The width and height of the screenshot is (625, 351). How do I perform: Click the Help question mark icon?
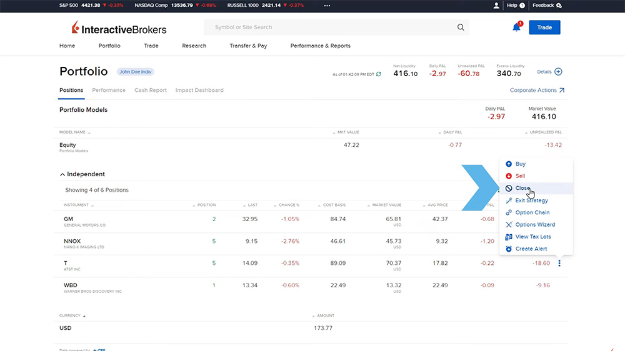pos(522,6)
